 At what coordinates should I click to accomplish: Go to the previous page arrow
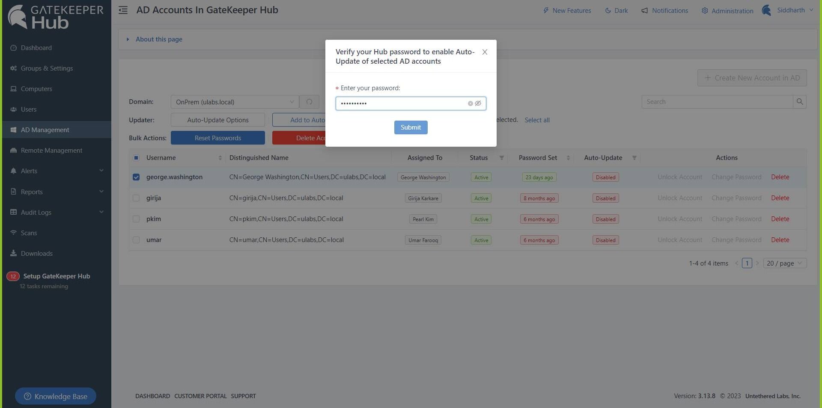[x=736, y=263]
